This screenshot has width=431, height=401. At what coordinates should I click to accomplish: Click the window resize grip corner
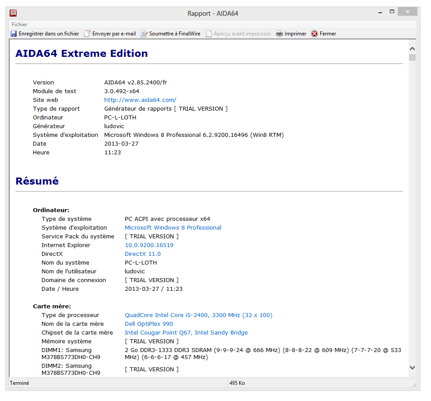(x=414, y=385)
